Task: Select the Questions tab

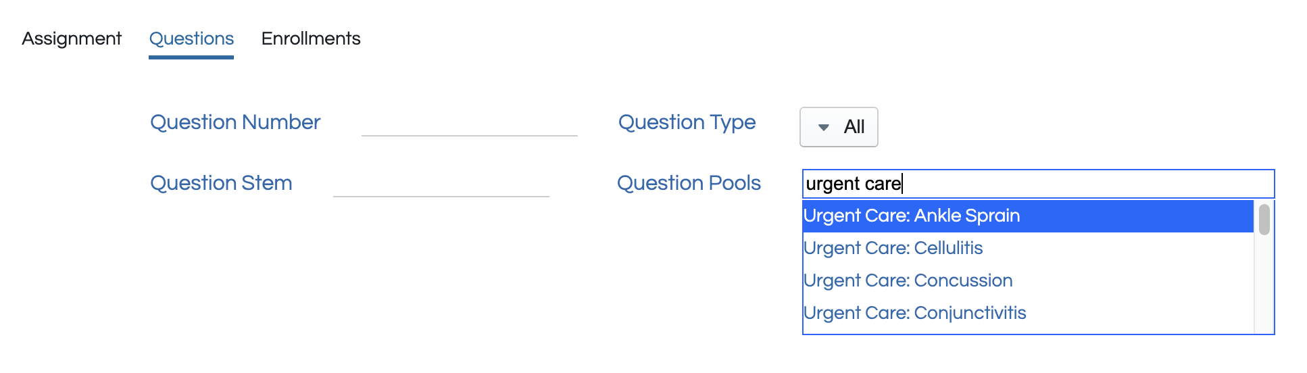Action: coord(191,39)
